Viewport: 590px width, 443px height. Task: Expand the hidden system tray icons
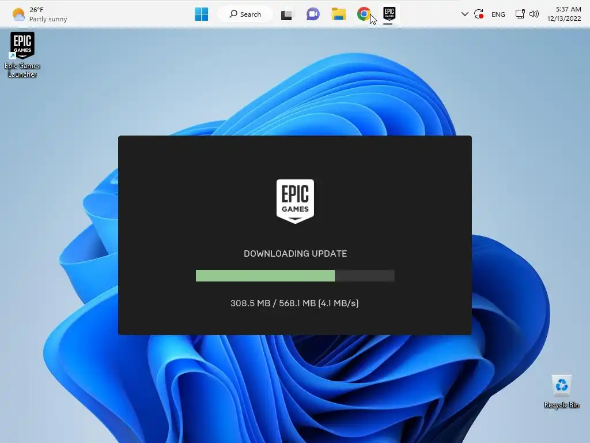pyautogui.click(x=465, y=14)
